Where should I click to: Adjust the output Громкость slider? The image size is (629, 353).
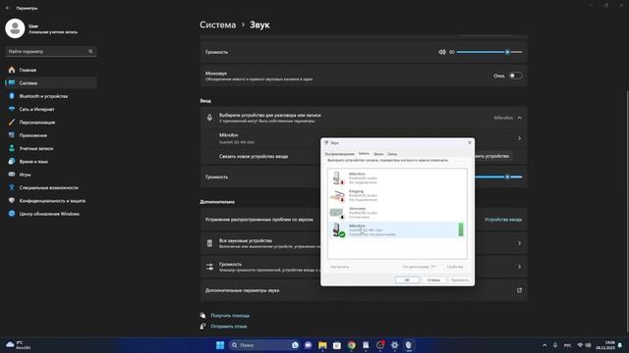click(489, 52)
